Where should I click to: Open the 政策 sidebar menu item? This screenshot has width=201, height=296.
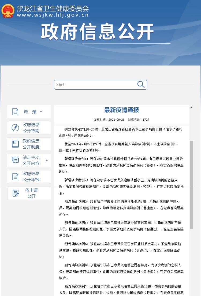pyautogui.click(x=29, y=112)
